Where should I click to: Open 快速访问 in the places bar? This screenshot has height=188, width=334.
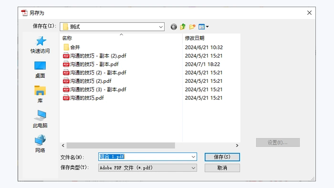(x=40, y=45)
